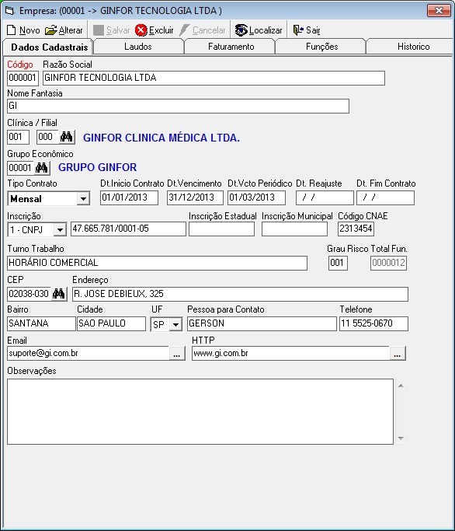Click the Dt.Inicio Contrato date field
455x531 pixels.
(x=129, y=197)
